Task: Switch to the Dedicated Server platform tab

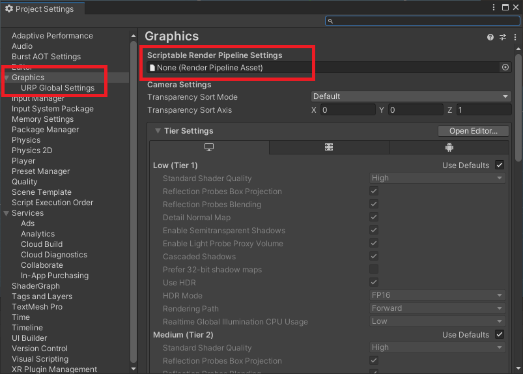Action: coord(329,148)
